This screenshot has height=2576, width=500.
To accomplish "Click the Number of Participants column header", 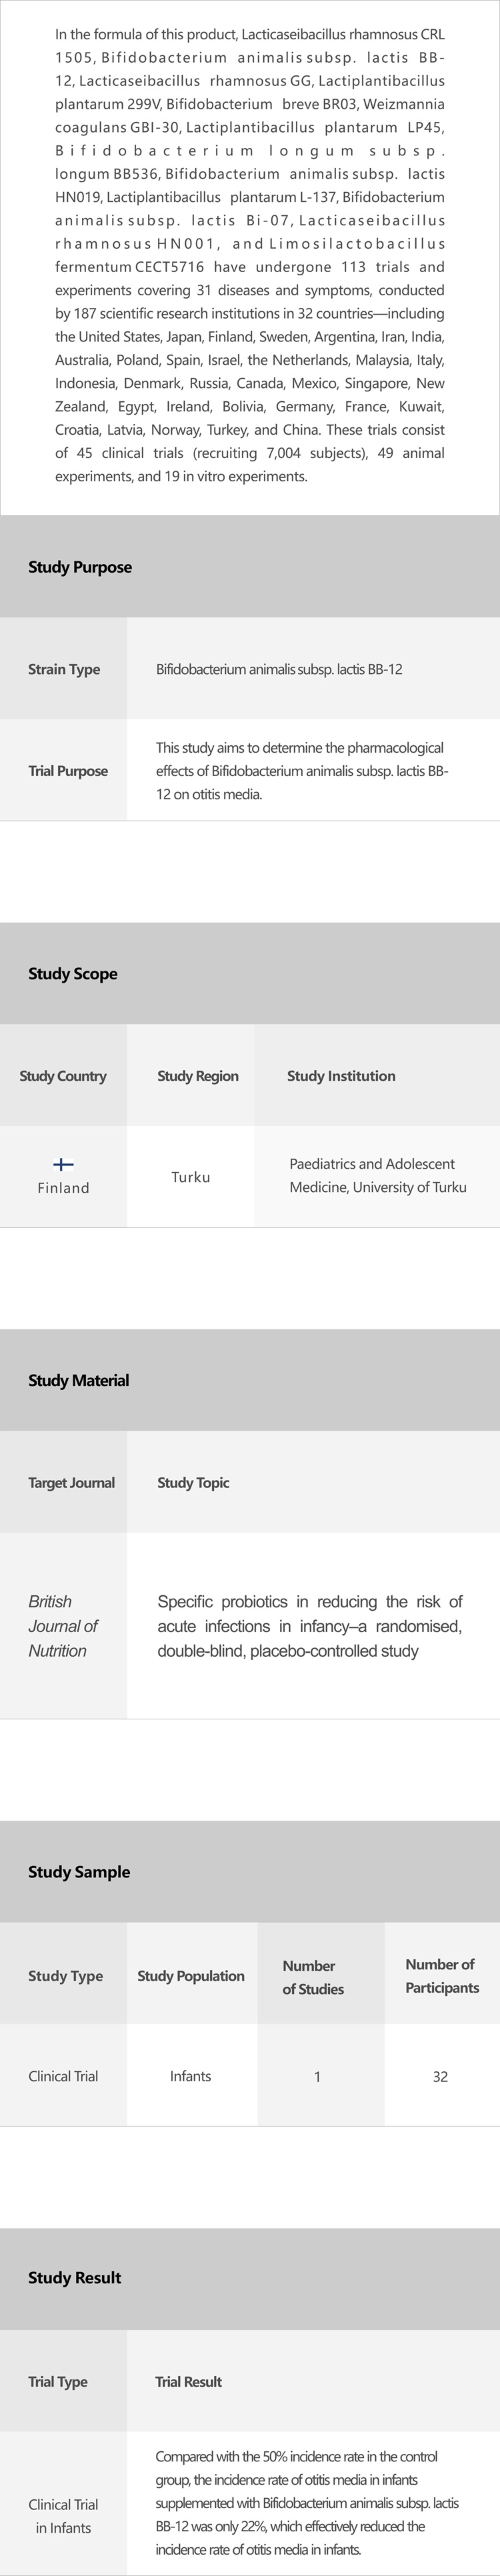I will [x=441, y=1975].
